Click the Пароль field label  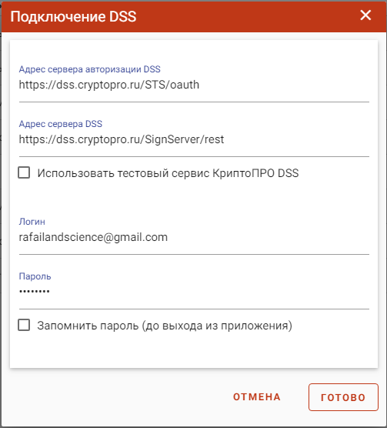coord(35,276)
